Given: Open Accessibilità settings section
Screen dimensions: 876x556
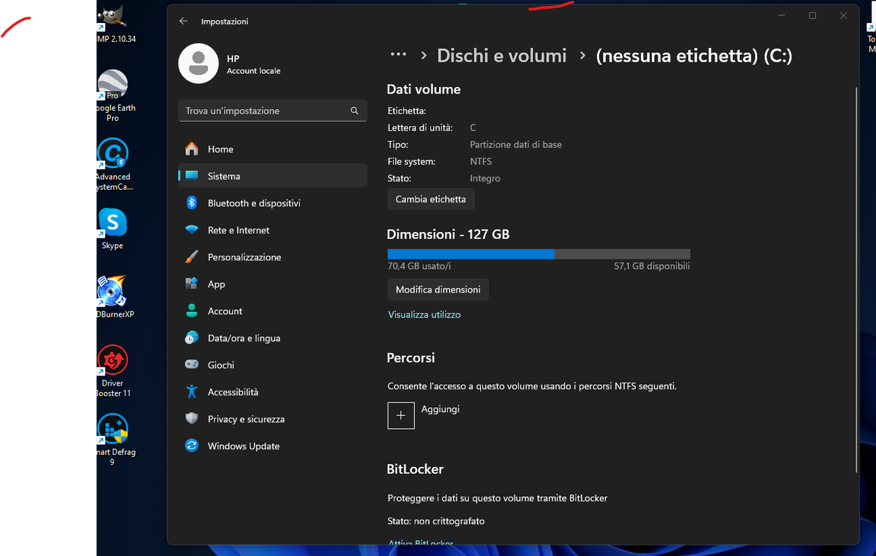Looking at the screenshot, I should click(x=273, y=392).
